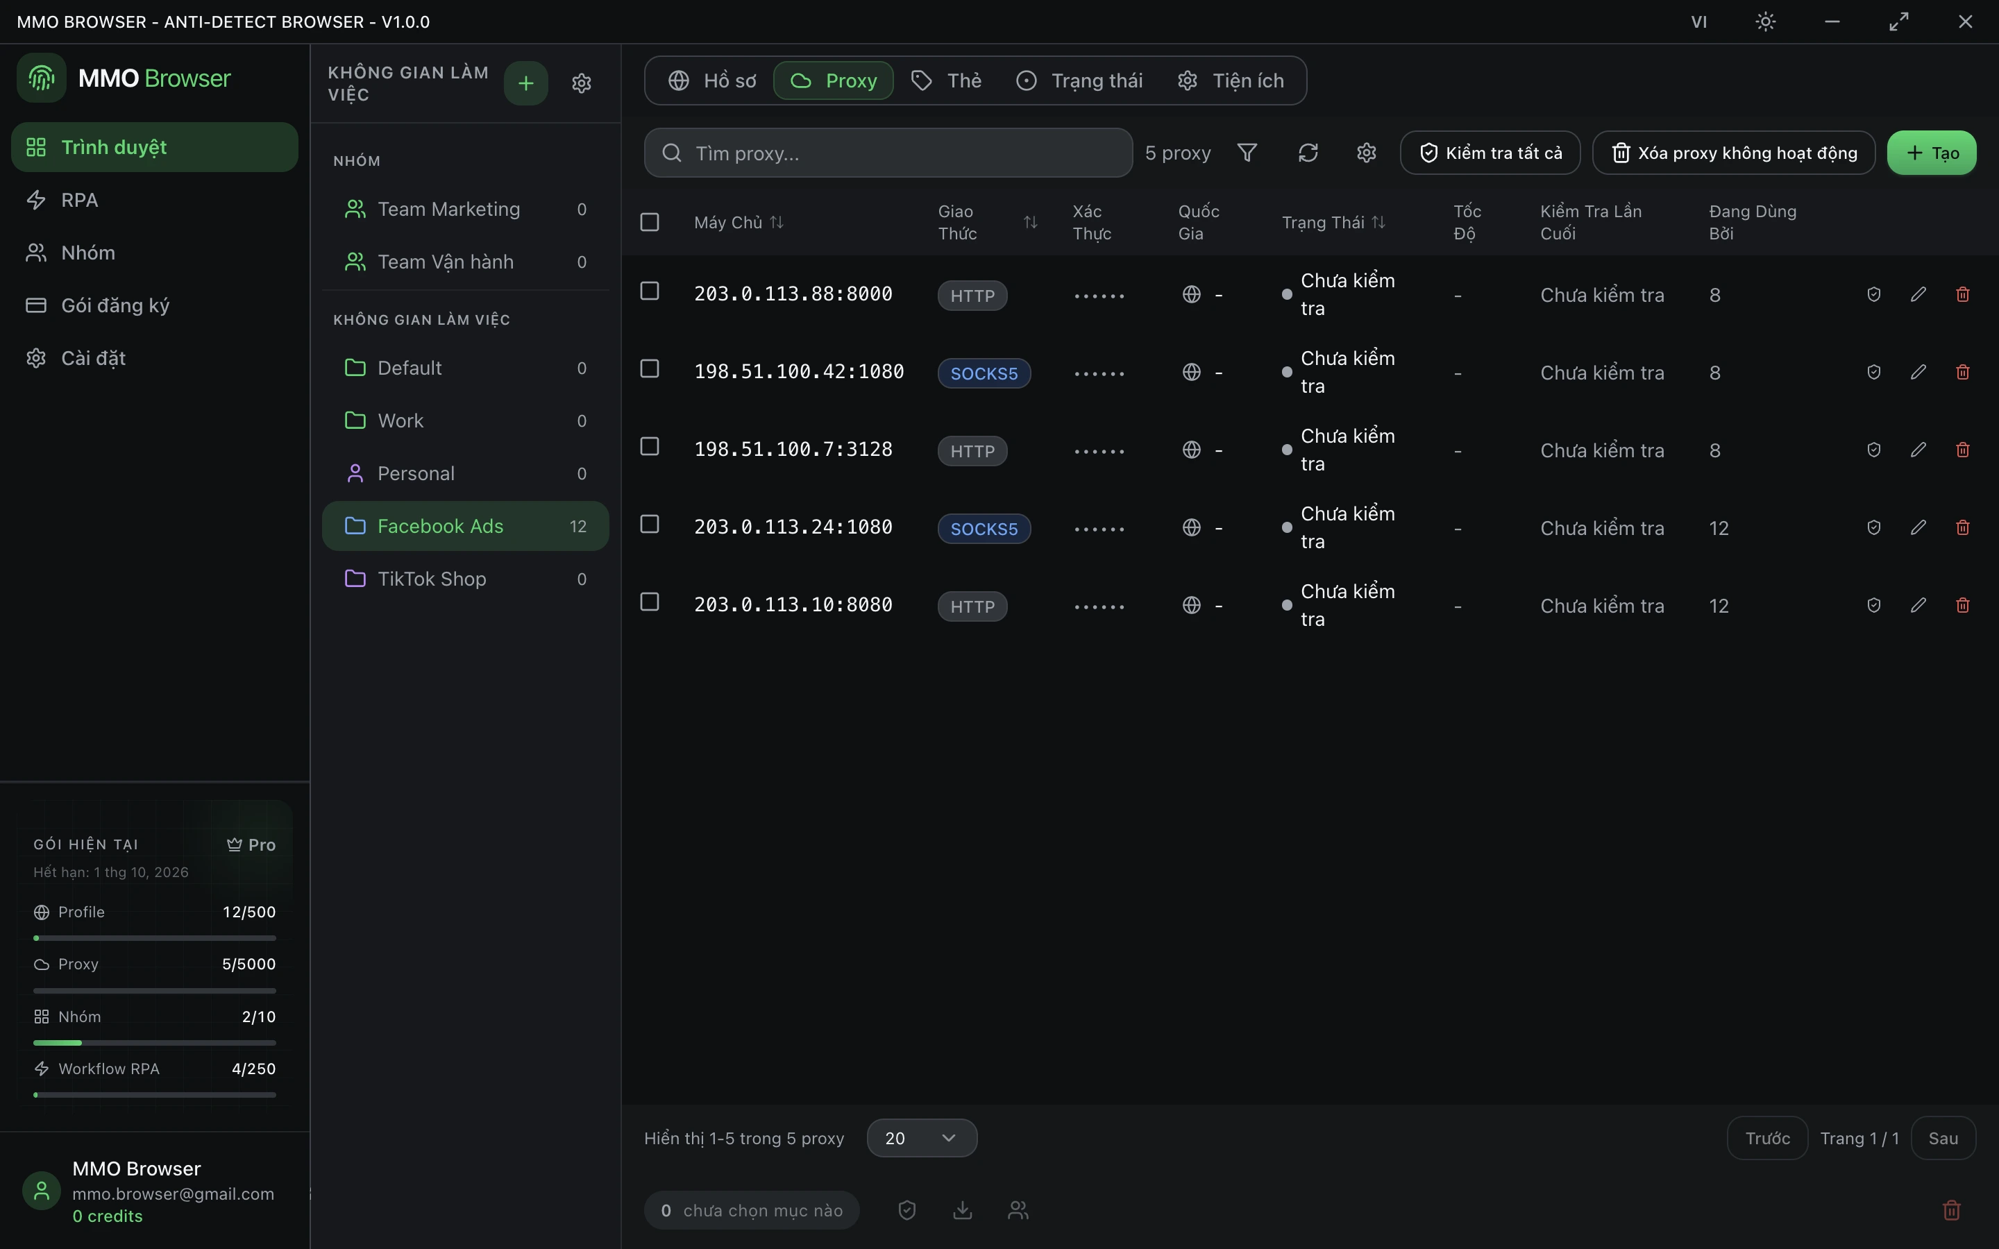Screen dimensions: 1999x1249
Task: Open the Trạng thái tab
Action: pyautogui.click(x=1079, y=80)
